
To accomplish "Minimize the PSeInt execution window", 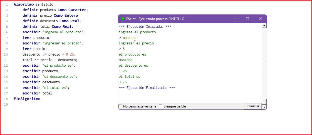I will (235, 19).
